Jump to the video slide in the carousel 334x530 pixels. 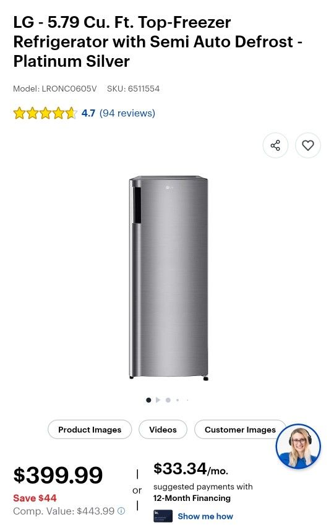coord(158,400)
